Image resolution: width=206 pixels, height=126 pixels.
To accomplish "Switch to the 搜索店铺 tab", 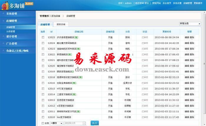I will point(61,24).
